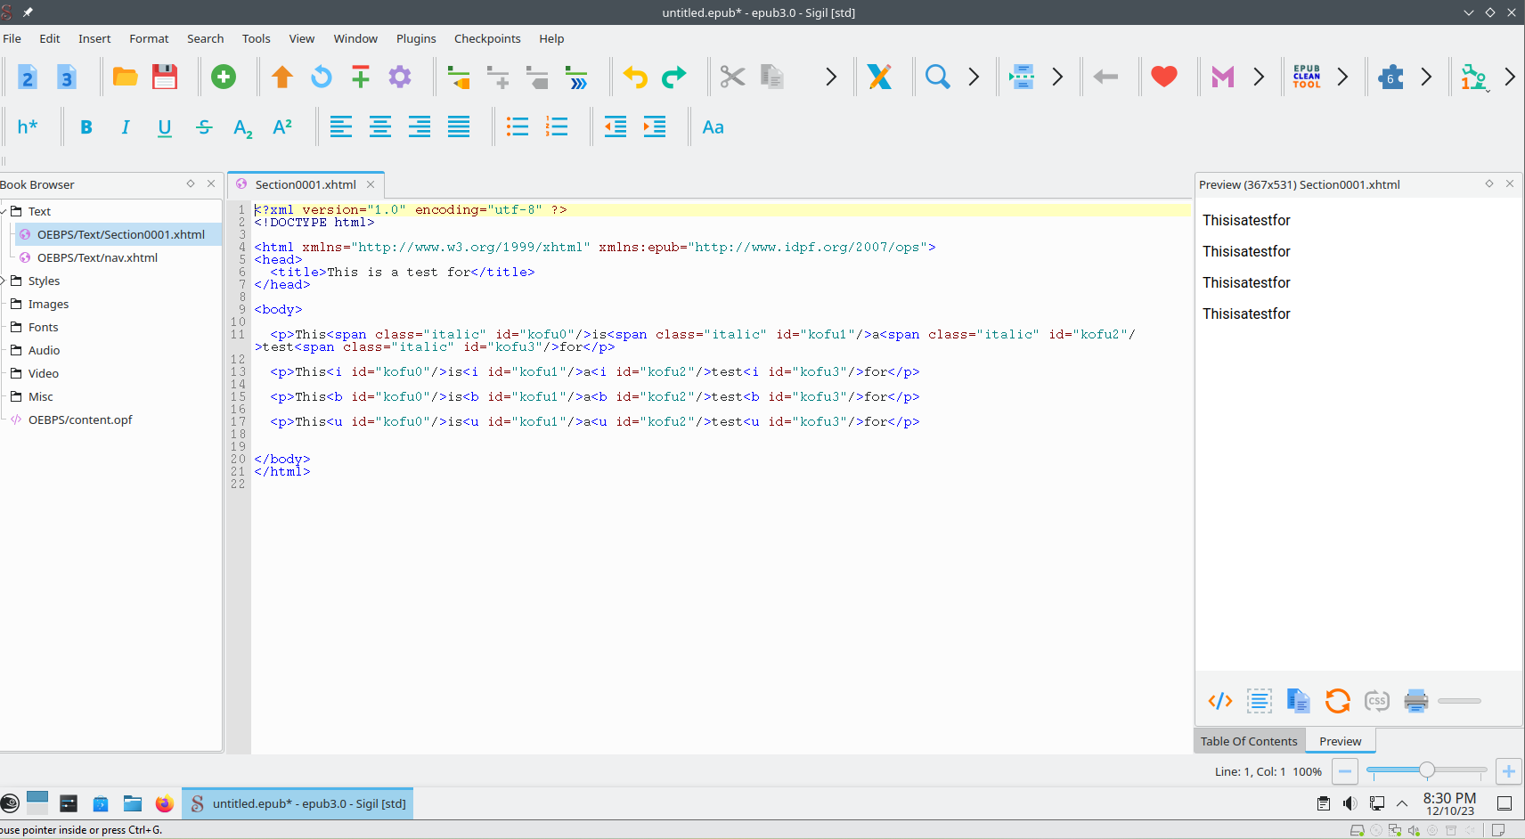Click the Insert Unordered List icon
Screen dimensions: 1525x839
click(x=518, y=127)
